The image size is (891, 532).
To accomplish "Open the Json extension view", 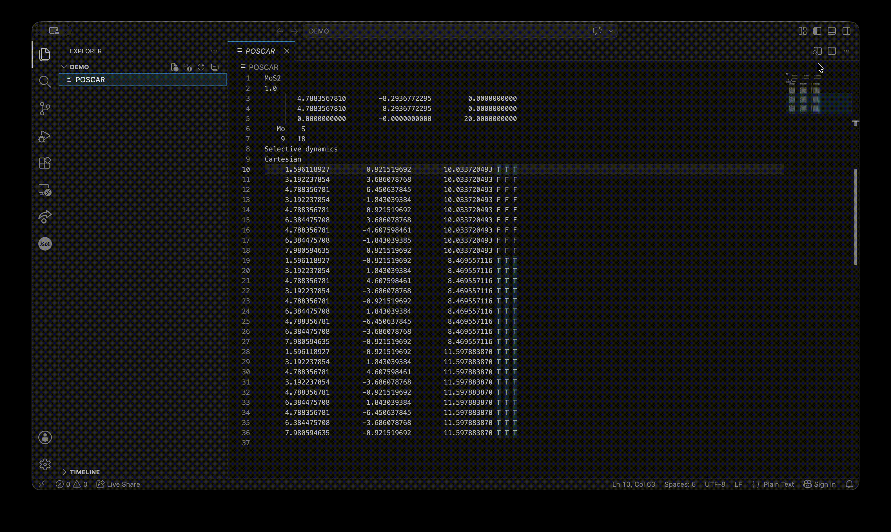I will pos(45,244).
